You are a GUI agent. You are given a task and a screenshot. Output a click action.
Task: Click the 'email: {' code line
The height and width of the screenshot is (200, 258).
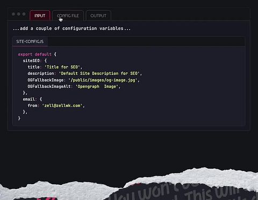pos(32,99)
